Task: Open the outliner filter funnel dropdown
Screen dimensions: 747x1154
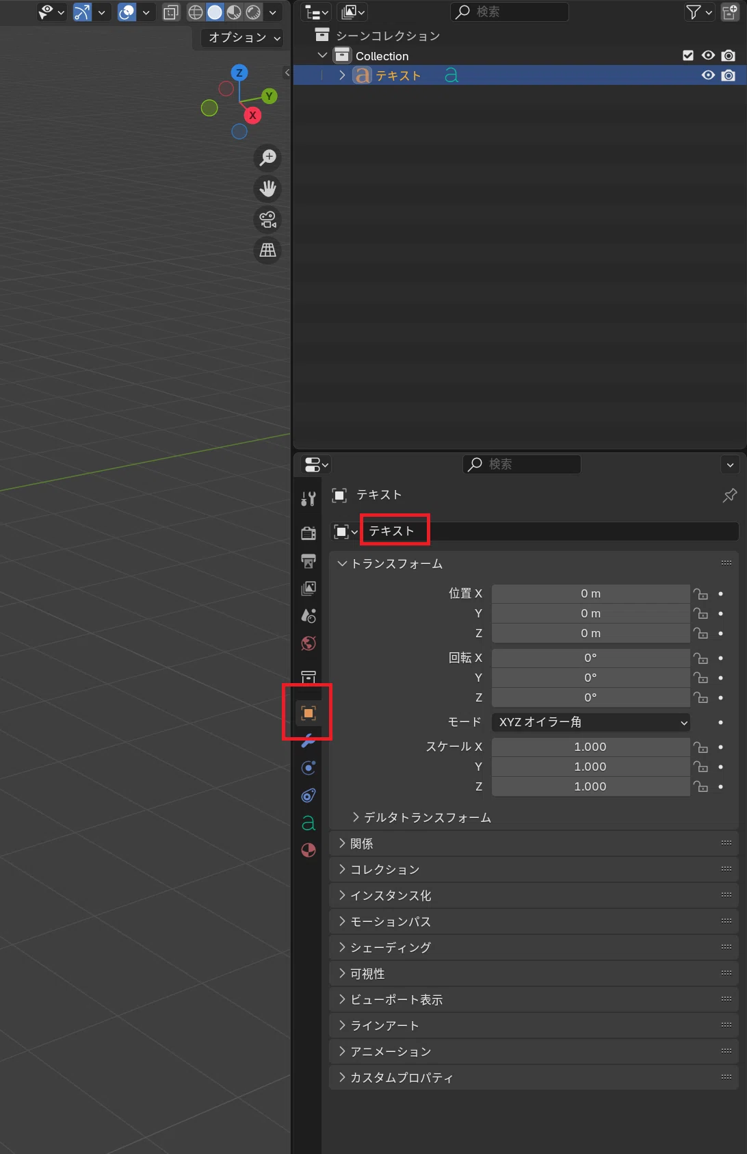Action: pos(699,12)
